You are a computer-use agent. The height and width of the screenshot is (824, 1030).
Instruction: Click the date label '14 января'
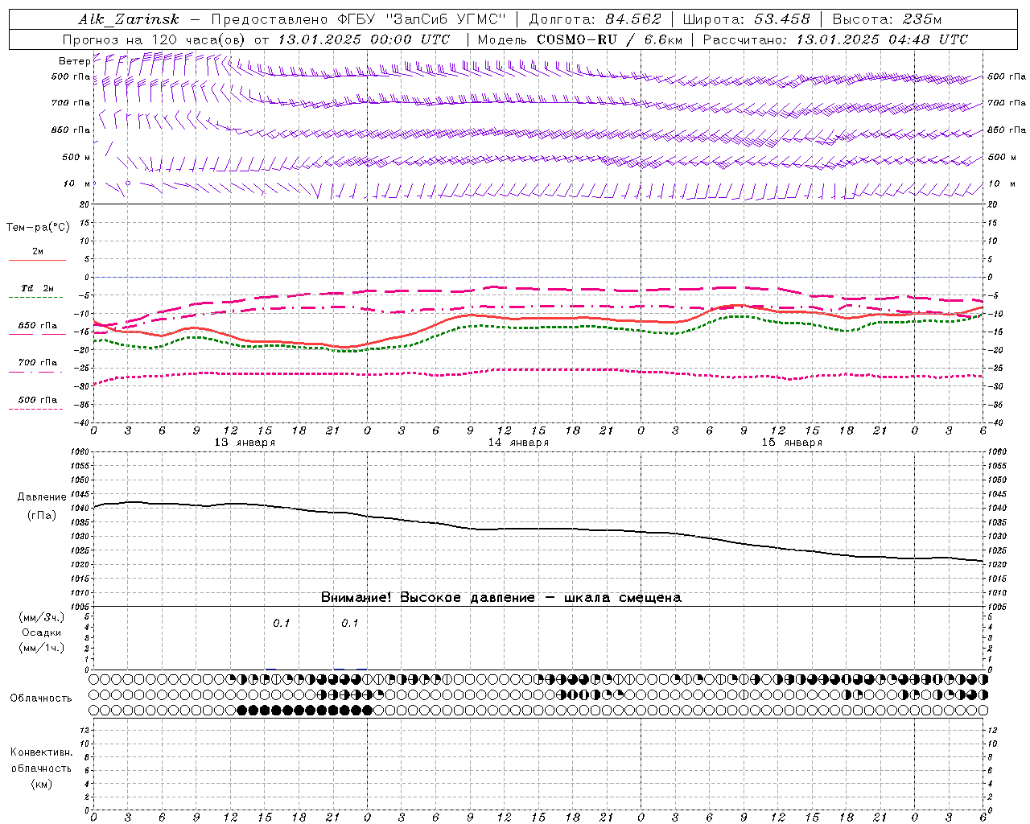(x=518, y=443)
